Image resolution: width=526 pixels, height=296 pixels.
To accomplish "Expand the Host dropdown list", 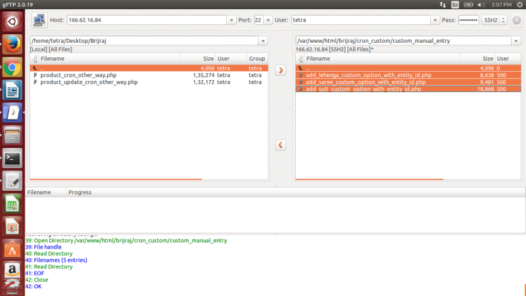I will pos(231,20).
